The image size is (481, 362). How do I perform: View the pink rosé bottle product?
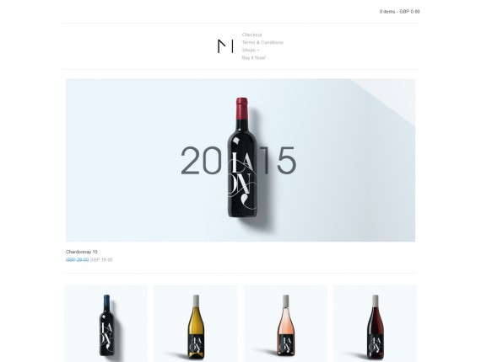285,324
